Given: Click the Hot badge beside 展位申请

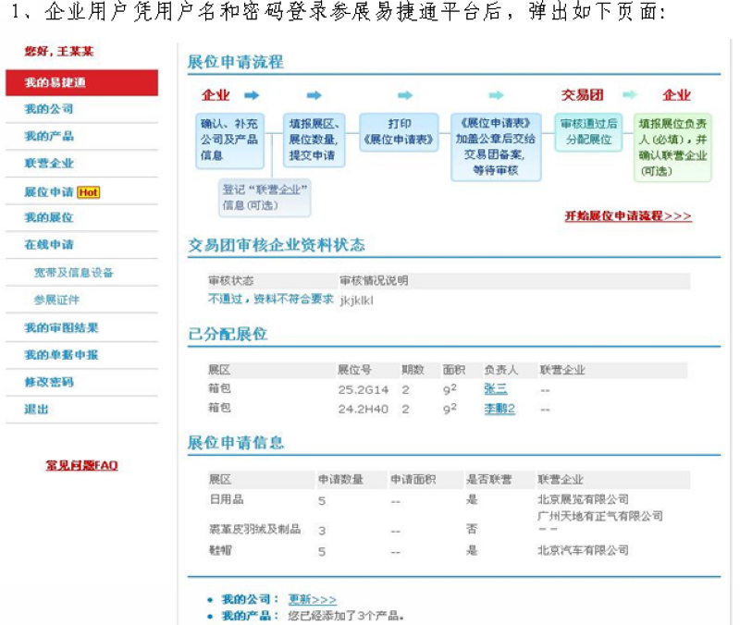Looking at the screenshot, I should pos(88,192).
